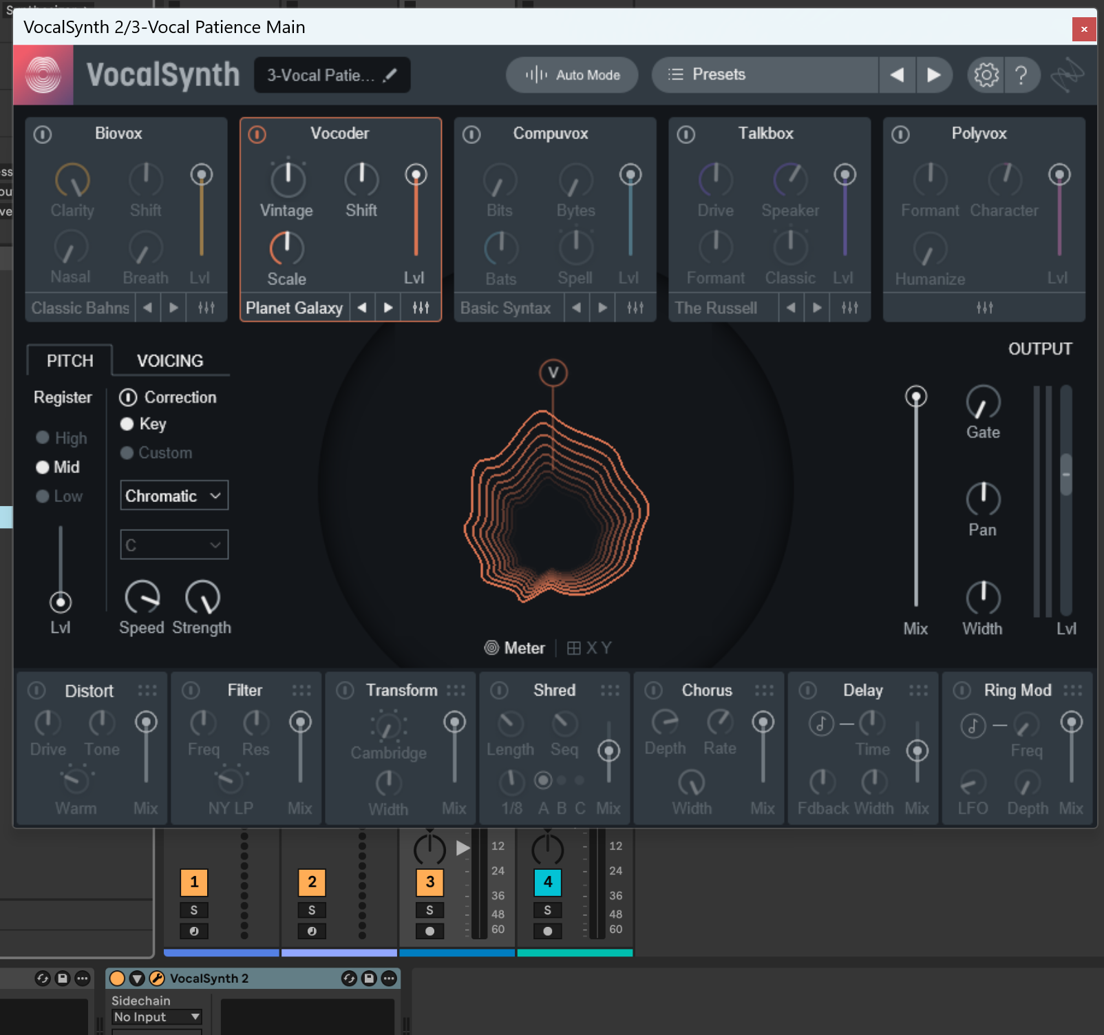Open the Sidechain No Input dropdown

click(156, 1017)
